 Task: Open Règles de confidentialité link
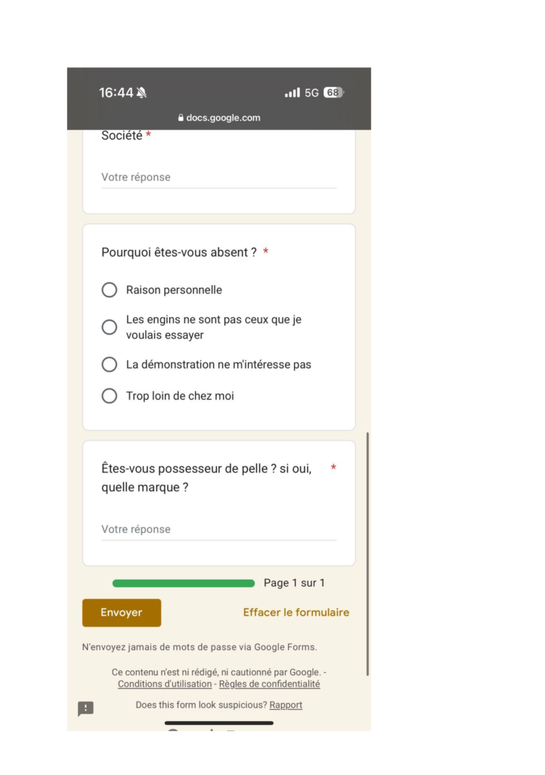tap(270, 684)
